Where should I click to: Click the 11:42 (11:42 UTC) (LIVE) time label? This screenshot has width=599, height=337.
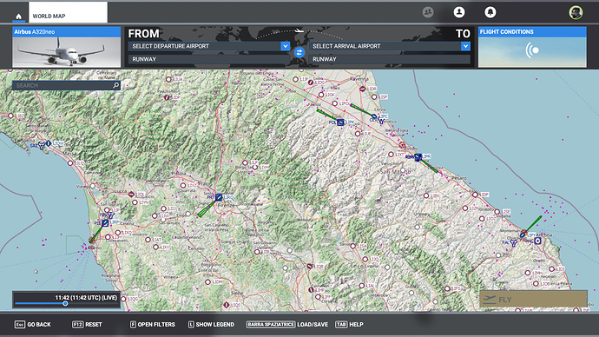click(x=86, y=297)
